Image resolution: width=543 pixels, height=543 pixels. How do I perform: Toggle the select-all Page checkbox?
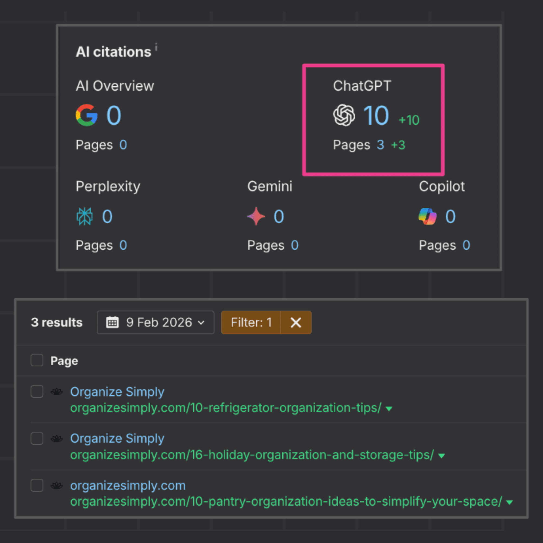[x=37, y=360]
